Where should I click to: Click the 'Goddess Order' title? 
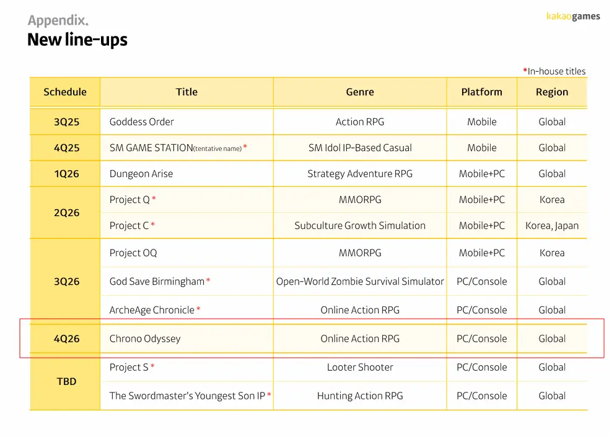141,122
